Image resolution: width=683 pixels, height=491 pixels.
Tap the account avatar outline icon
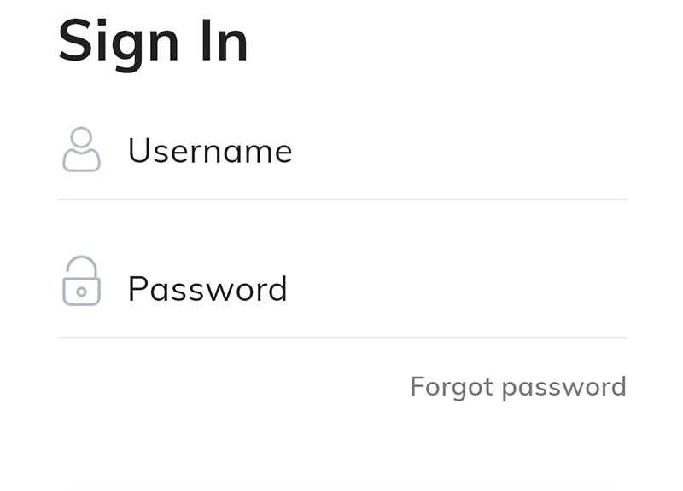coord(81,149)
